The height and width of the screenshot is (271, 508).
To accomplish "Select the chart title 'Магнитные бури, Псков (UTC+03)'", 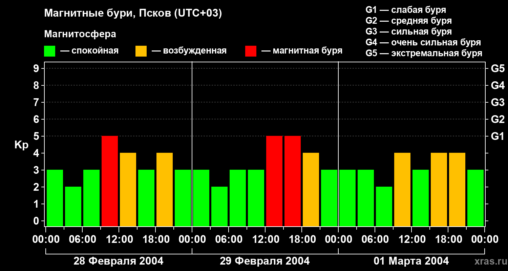I will click(133, 14).
